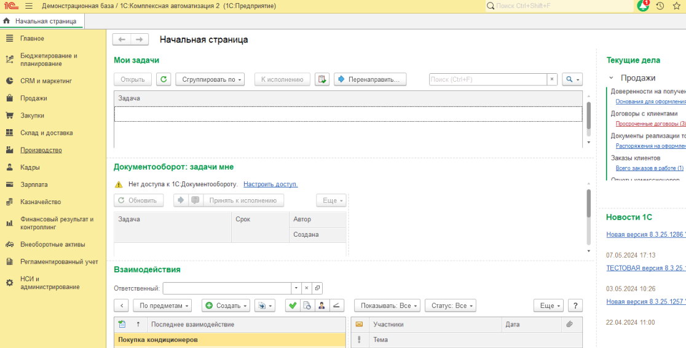
Task: Open the По предметам dropdown
Action: (x=162, y=306)
